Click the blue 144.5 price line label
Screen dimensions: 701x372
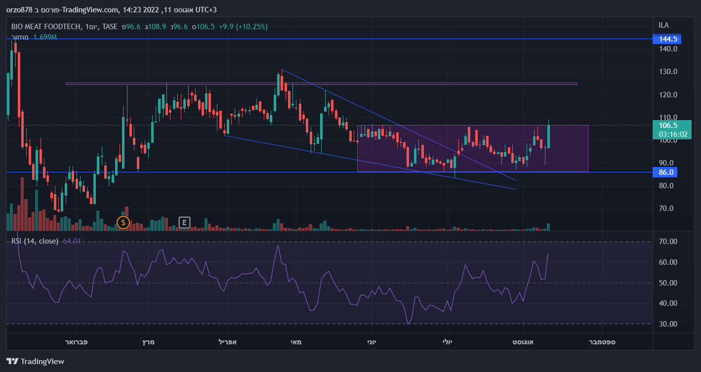point(667,39)
